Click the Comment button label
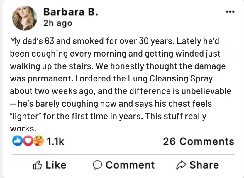This screenshot has height=178, width=244. click(x=130, y=165)
